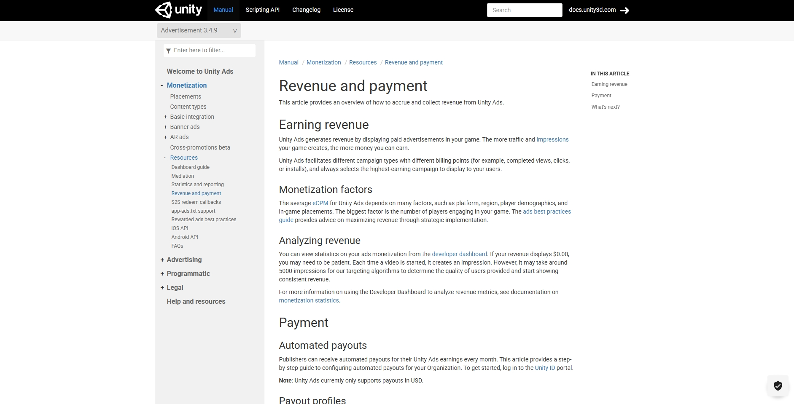The height and width of the screenshot is (404, 794).
Task: Open the ads best practices guide link
Action: 547,211
